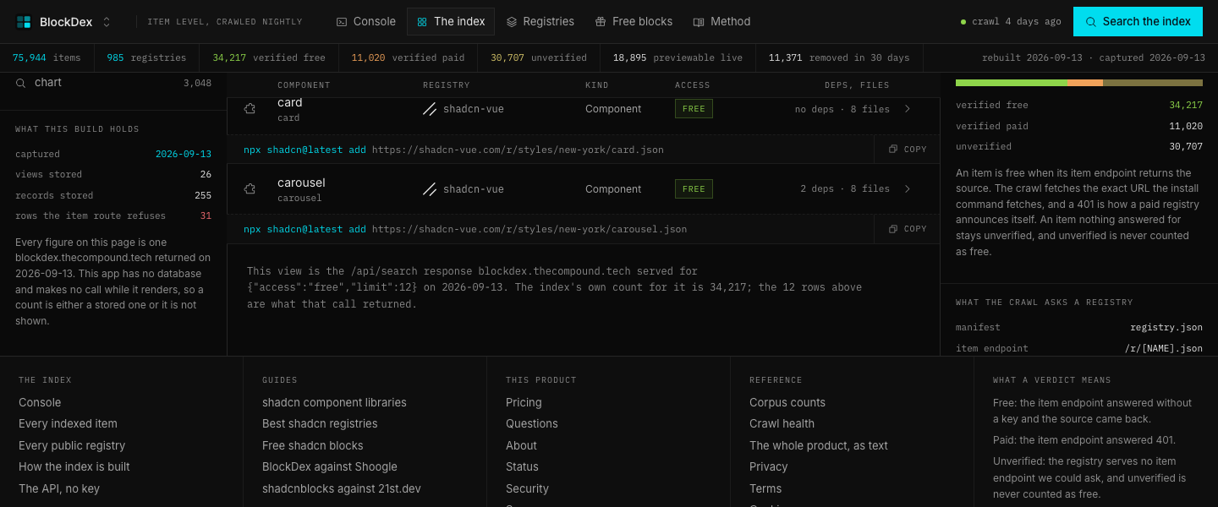Screen dimensions: 1218x507
Task: Copy the carousel.json install command
Action: click(x=908, y=229)
